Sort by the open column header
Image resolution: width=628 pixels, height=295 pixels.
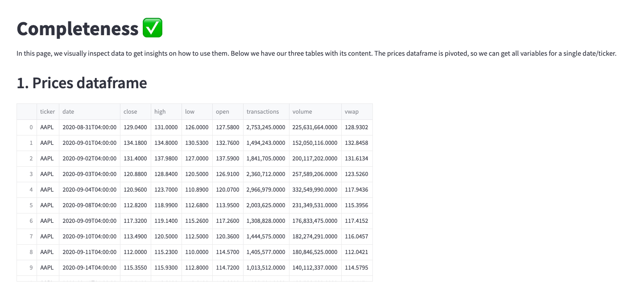228,112
